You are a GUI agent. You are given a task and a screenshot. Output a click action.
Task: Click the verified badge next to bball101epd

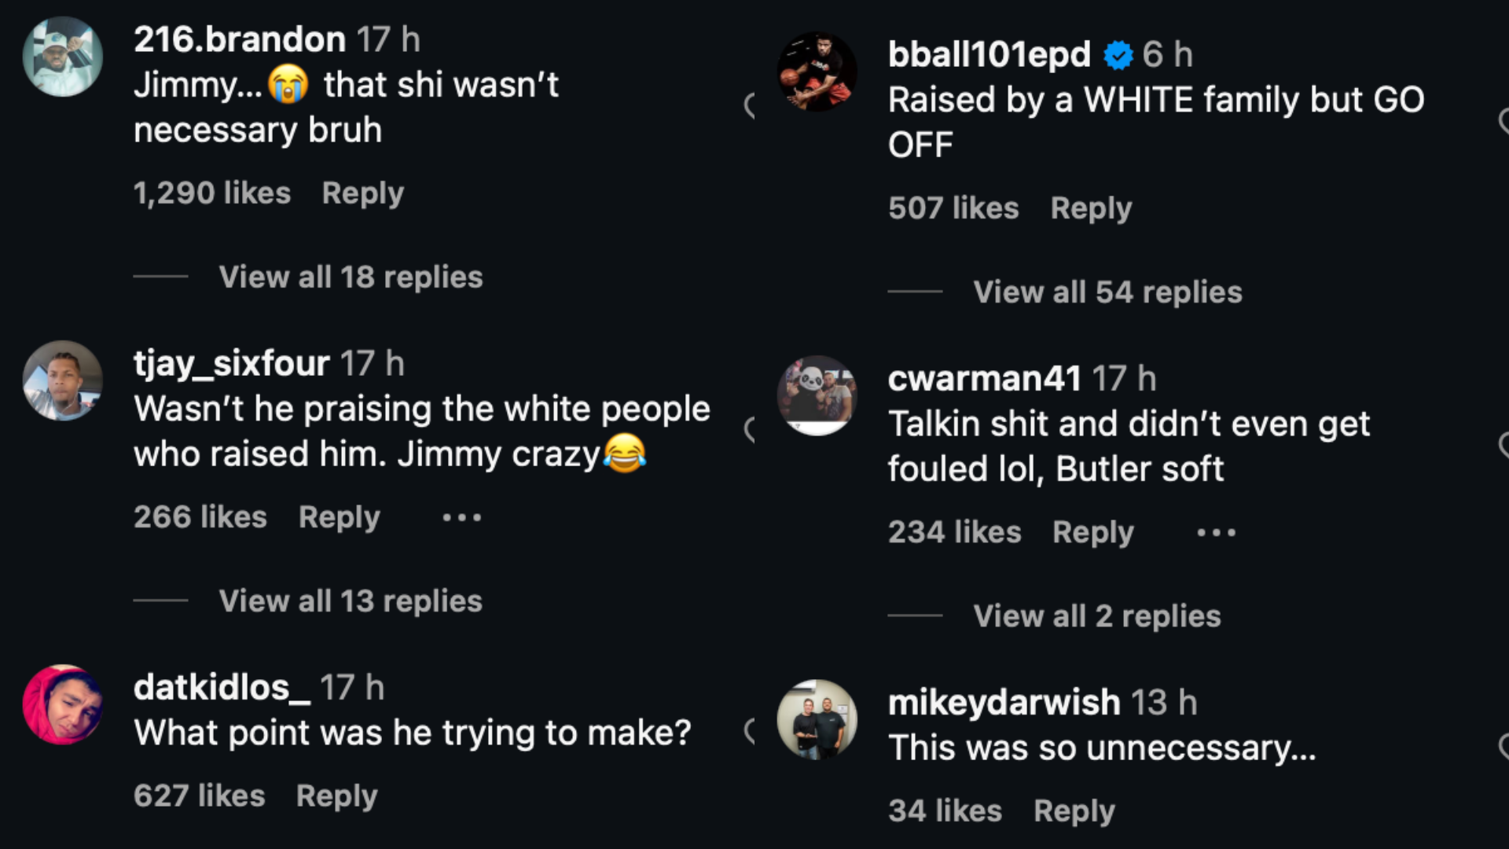click(1118, 55)
